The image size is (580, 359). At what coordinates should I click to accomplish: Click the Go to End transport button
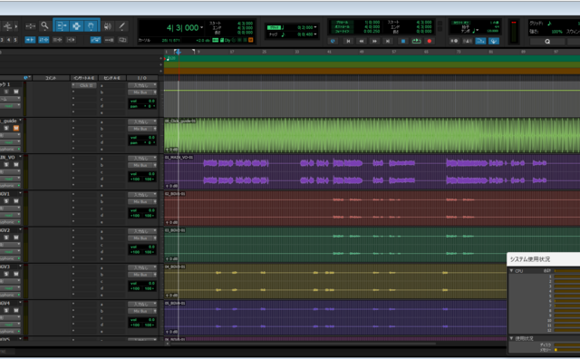pyautogui.click(x=388, y=41)
